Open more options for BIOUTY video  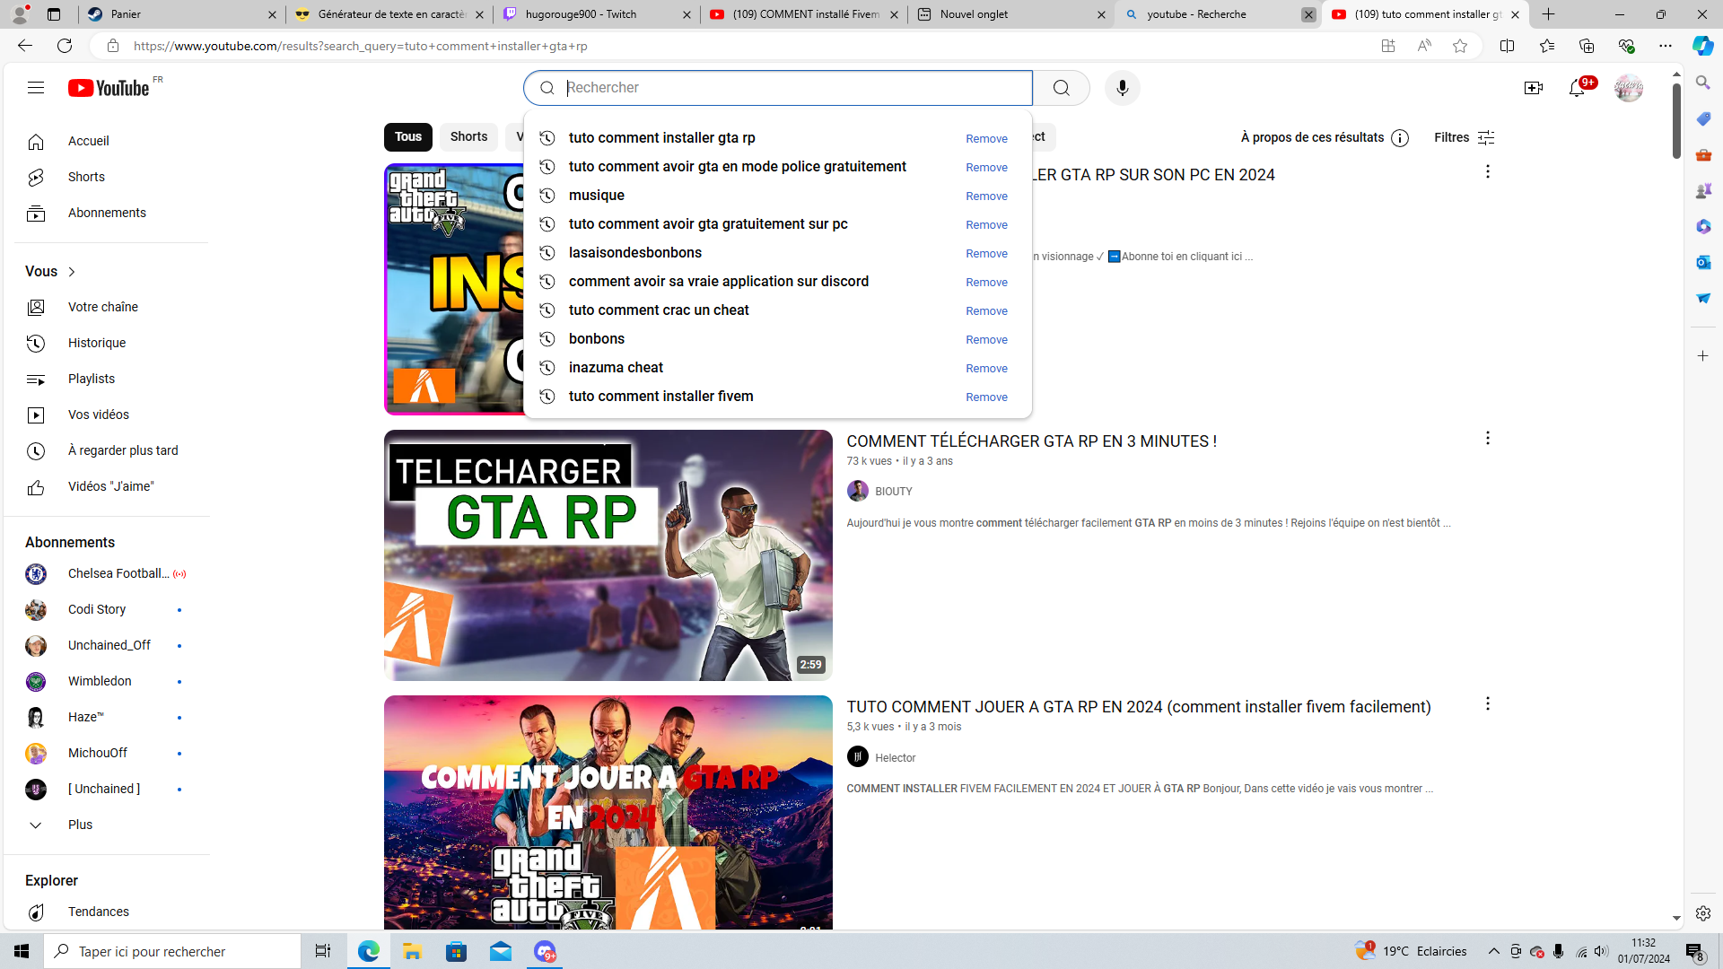point(1487,439)
